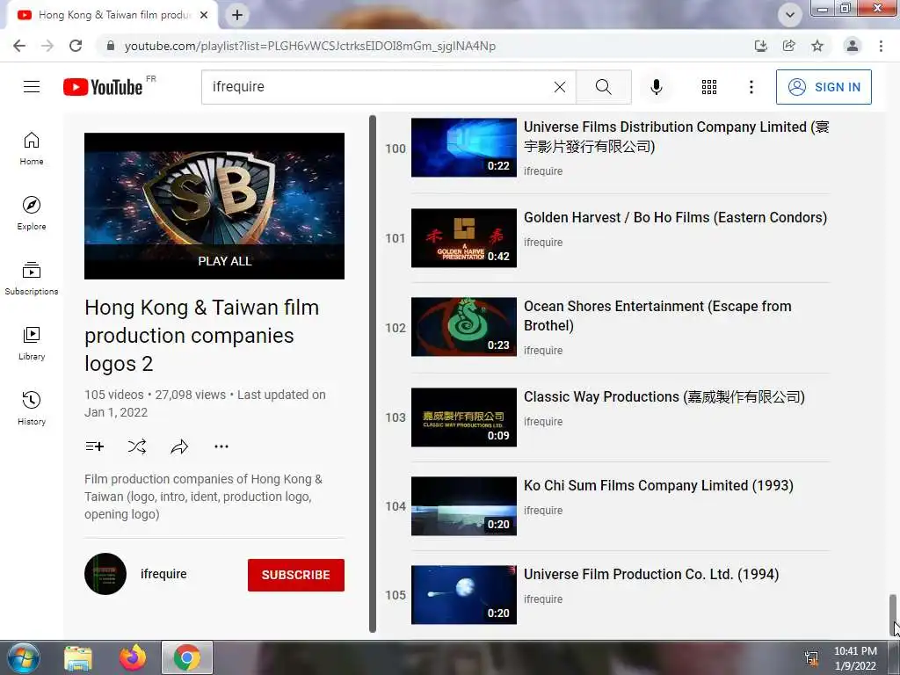
Task: Reload the page in Chrome
Action: point(76,46)
